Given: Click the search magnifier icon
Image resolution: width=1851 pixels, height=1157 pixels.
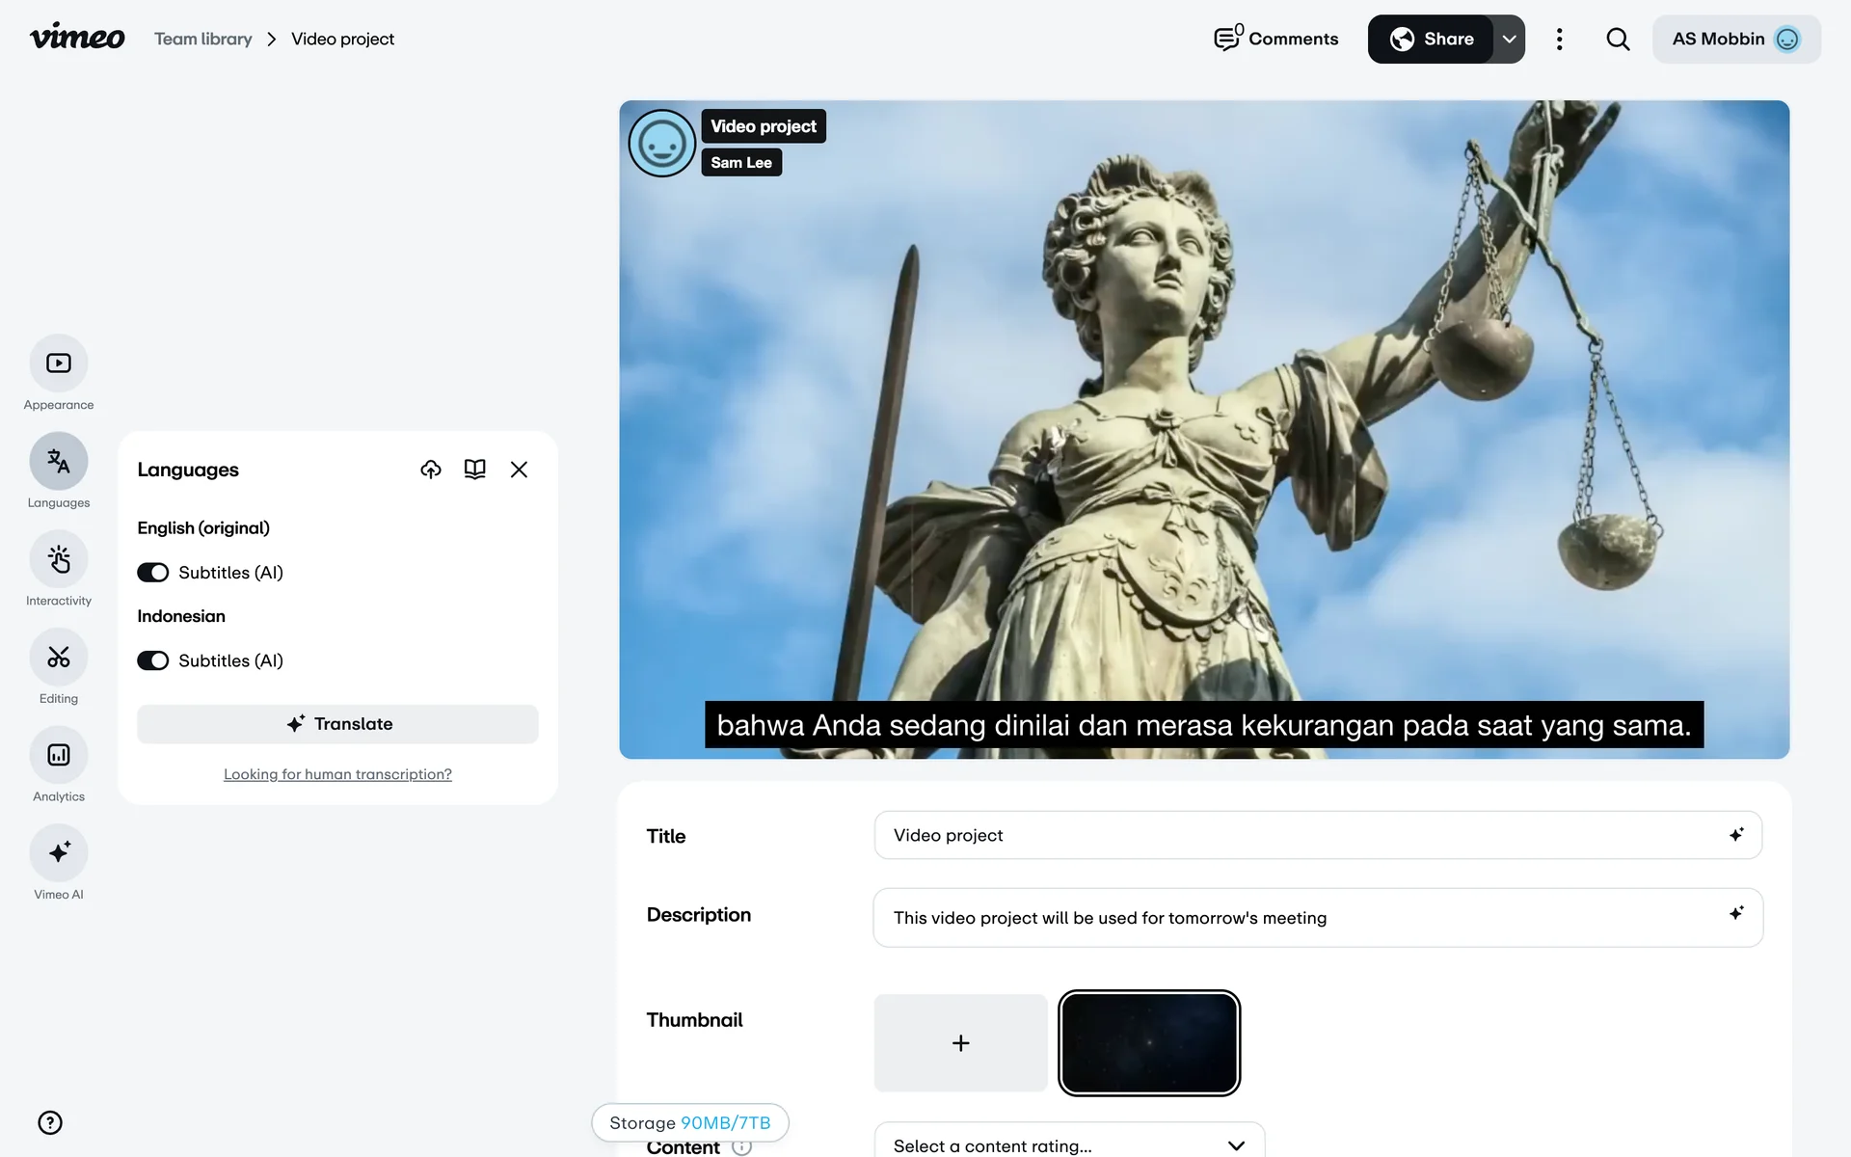Looking at the screenshot, I should tap(1618, 40).
